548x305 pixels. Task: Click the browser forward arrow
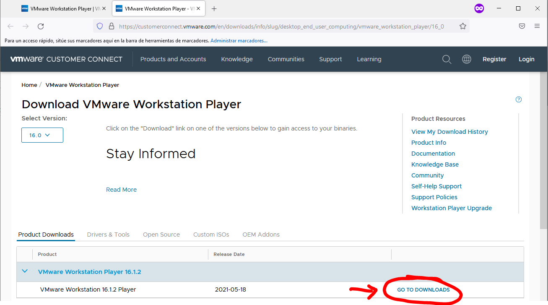[26, 26]
